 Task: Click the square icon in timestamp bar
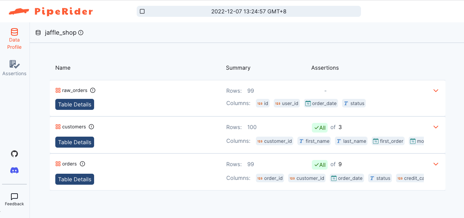(x=142, y=11)
